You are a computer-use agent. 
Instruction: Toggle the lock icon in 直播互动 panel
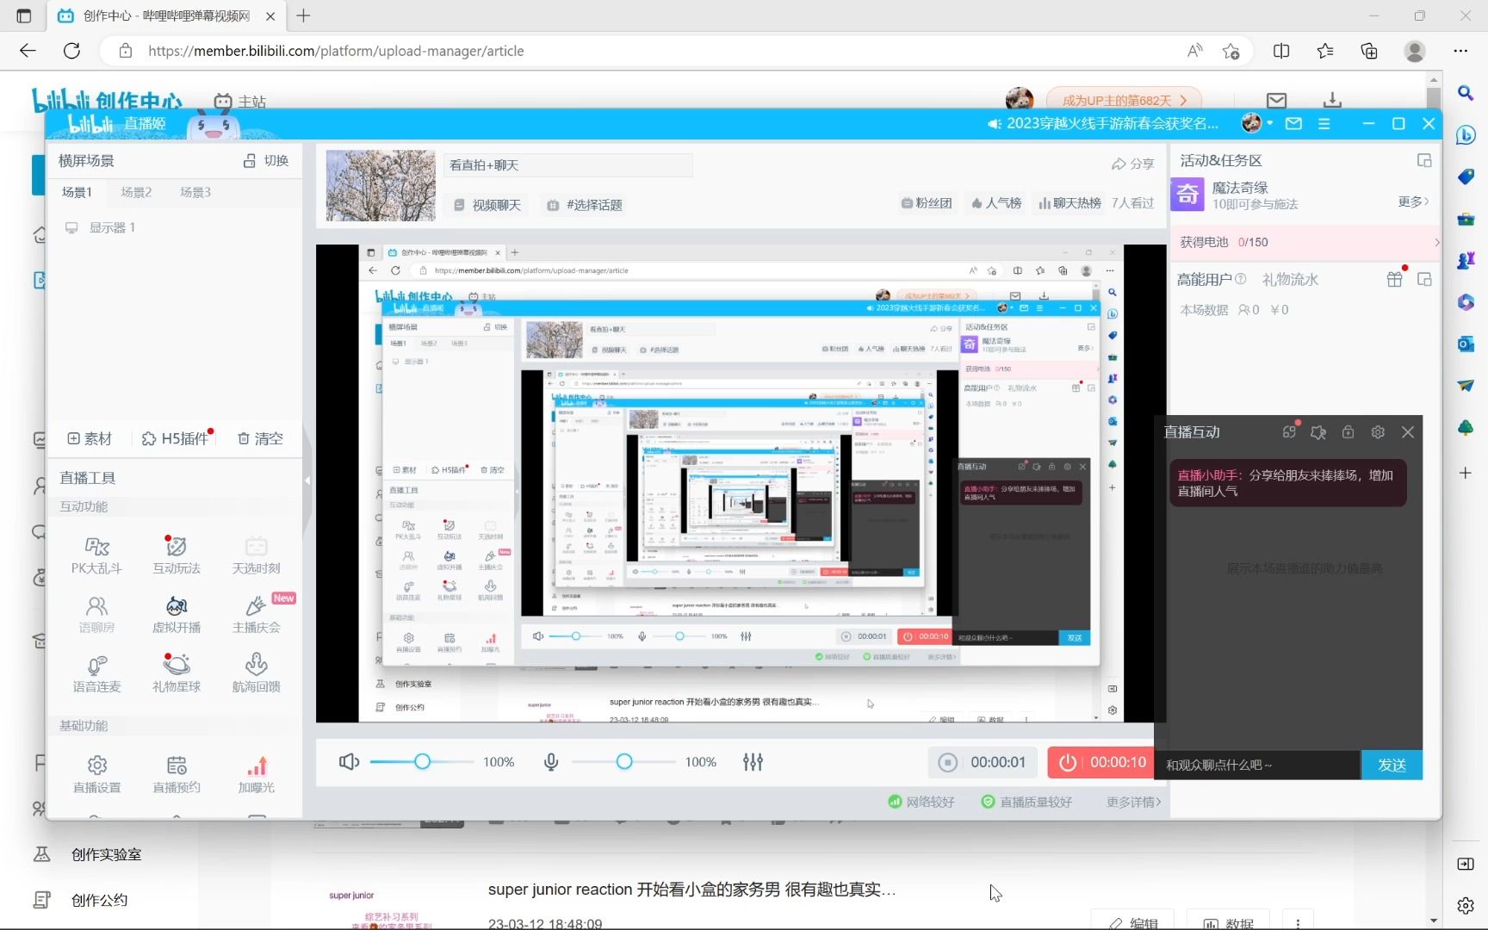coord(1348,432)
